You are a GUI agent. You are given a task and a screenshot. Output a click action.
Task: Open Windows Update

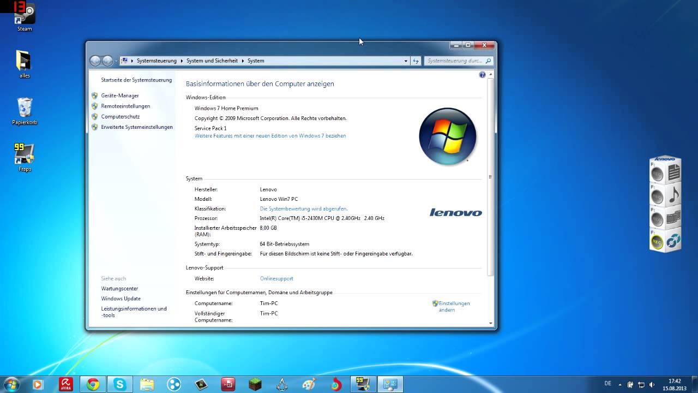pyautogui.click(x=121, y=299)
